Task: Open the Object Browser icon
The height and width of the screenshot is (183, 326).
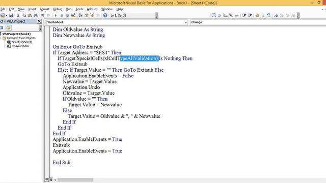Action: (92, 15)
